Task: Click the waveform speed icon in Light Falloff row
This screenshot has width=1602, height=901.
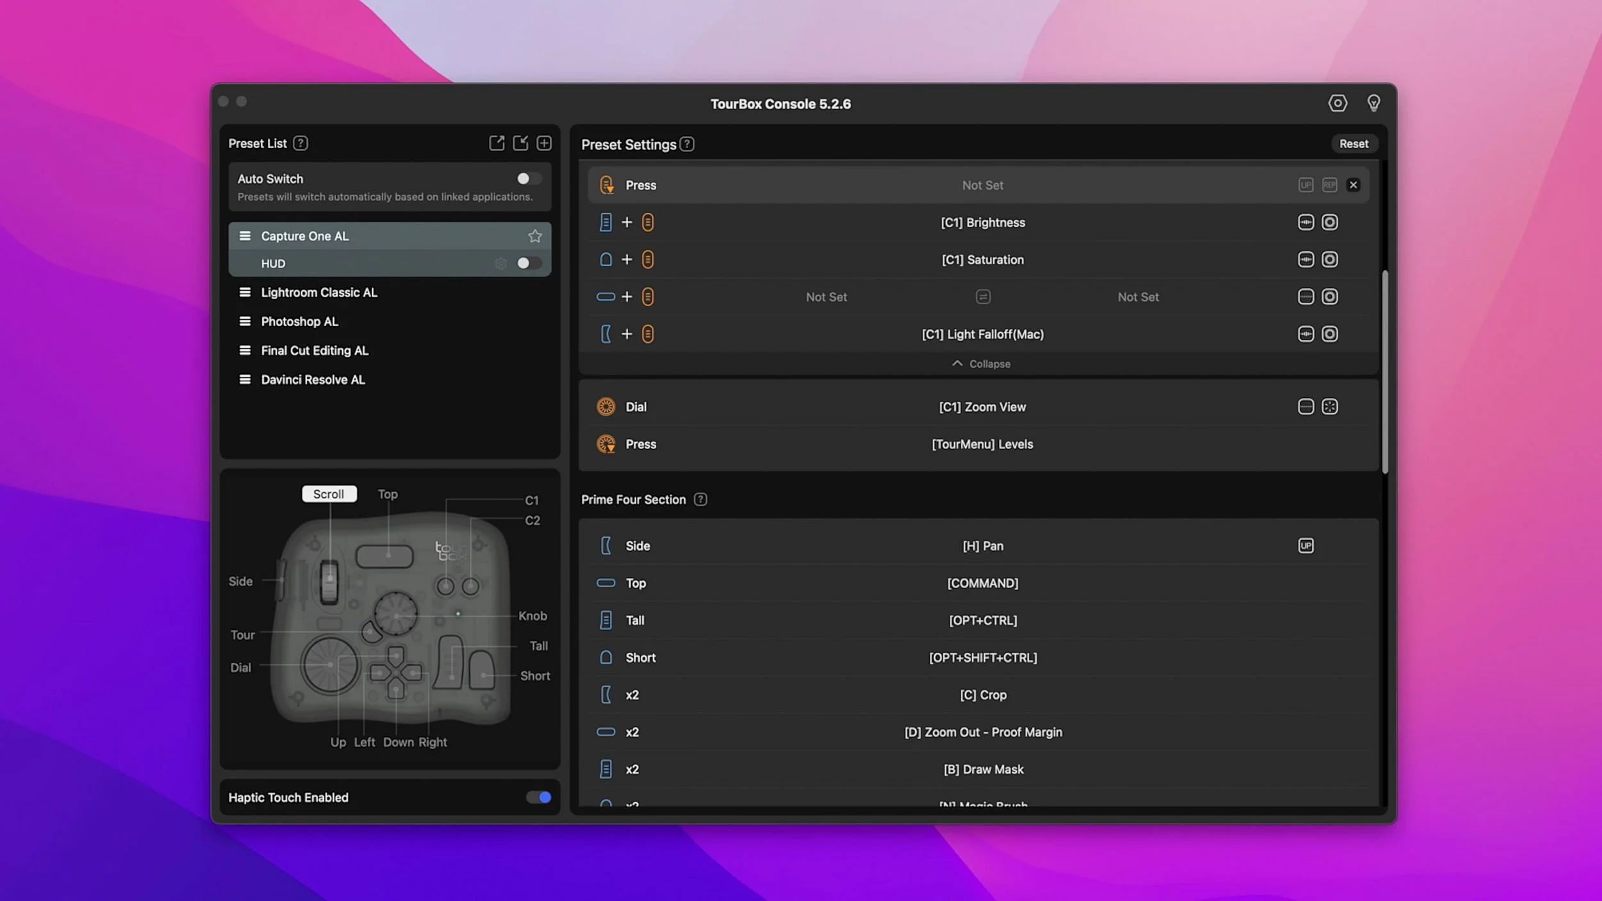Action: (1306, 334)
